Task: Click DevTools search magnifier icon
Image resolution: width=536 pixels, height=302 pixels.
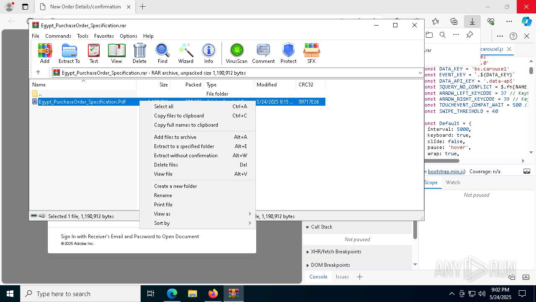Action: coord(442,35)
